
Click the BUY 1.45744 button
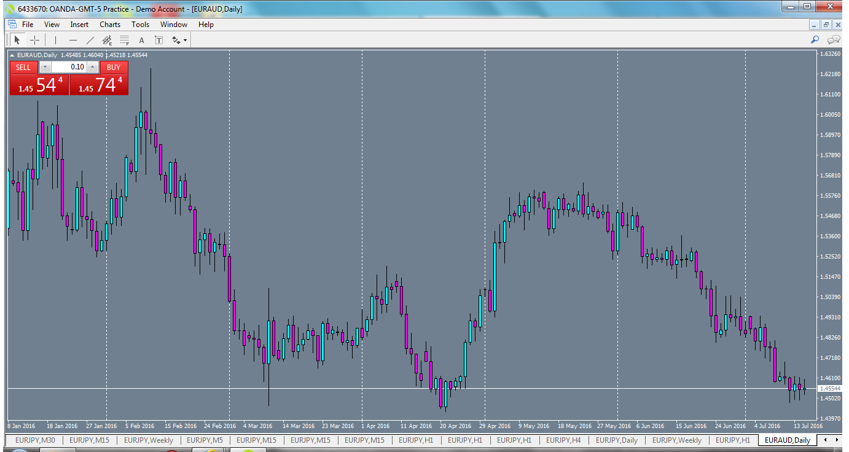(100, 83)
